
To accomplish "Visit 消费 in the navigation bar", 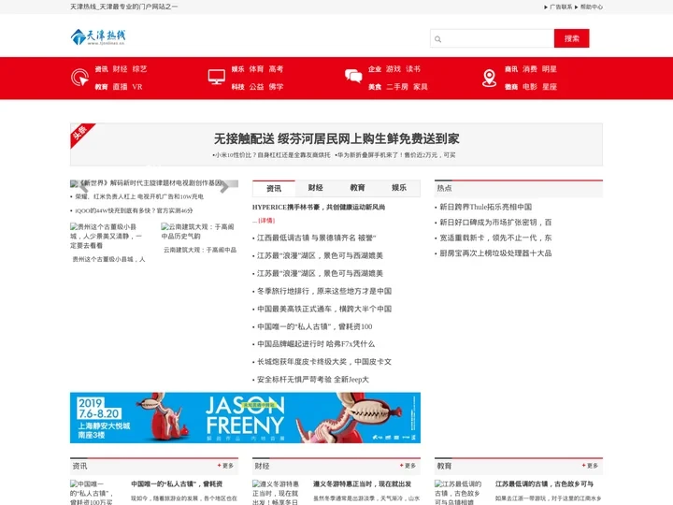I will coord(530,69).
